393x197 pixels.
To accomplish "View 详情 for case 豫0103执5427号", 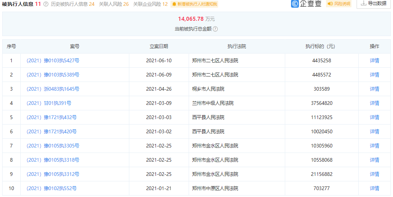I will [374, 60].
